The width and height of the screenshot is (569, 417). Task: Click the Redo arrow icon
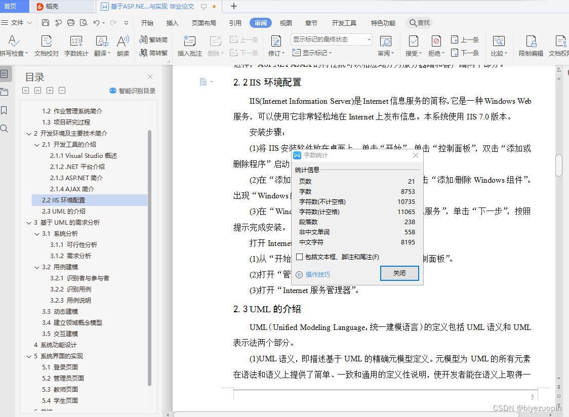[x=113, y=23]
